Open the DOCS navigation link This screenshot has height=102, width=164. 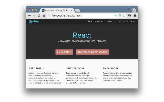click(x=90, y=21)
